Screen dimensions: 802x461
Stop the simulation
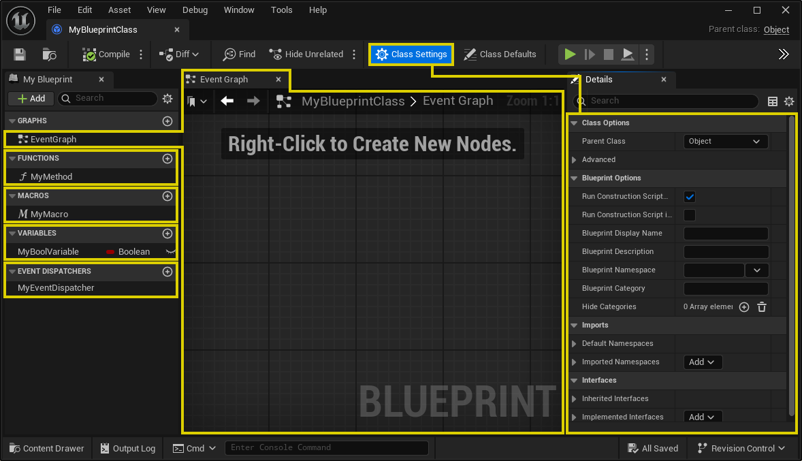[608, 54]
